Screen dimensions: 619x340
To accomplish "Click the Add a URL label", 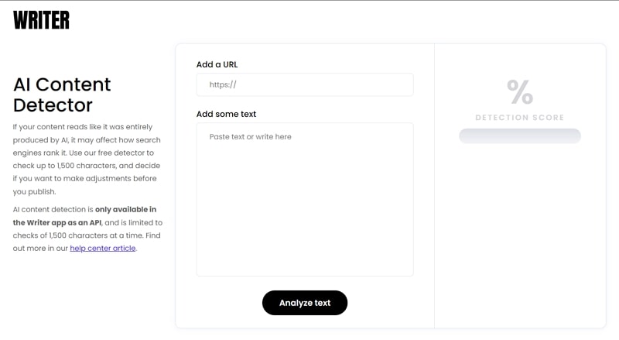I will [217, 64].
